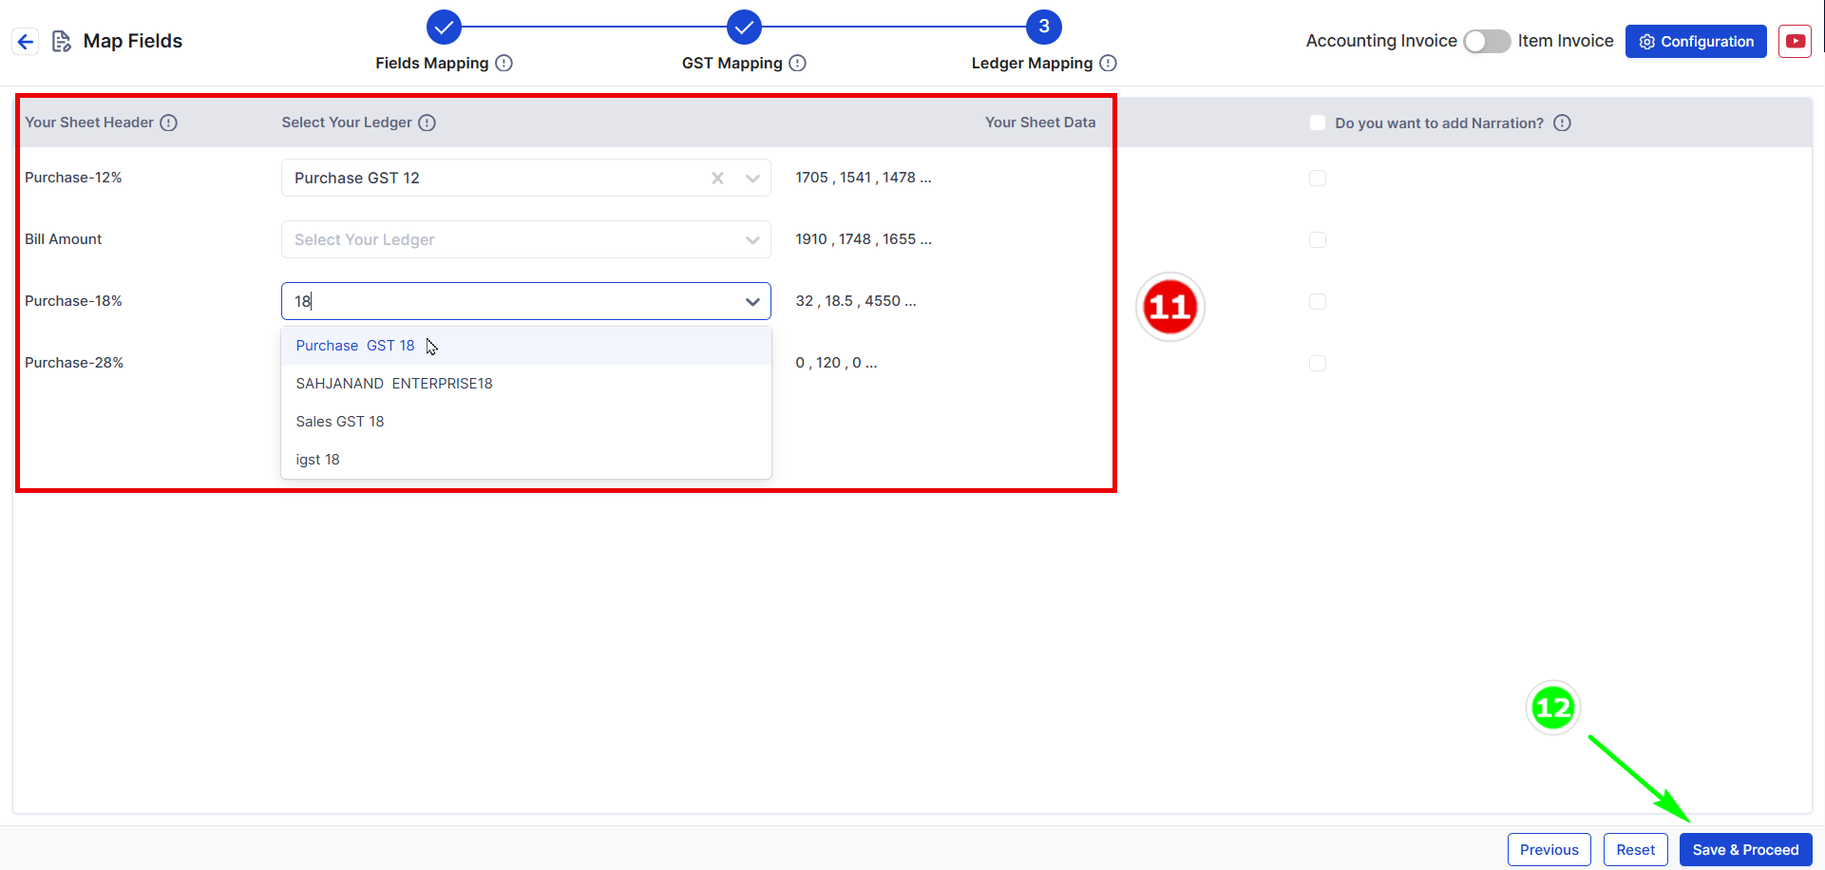
Task: Clear the Purchase GST 12 ledger selection
Action: tap(718, 178)
